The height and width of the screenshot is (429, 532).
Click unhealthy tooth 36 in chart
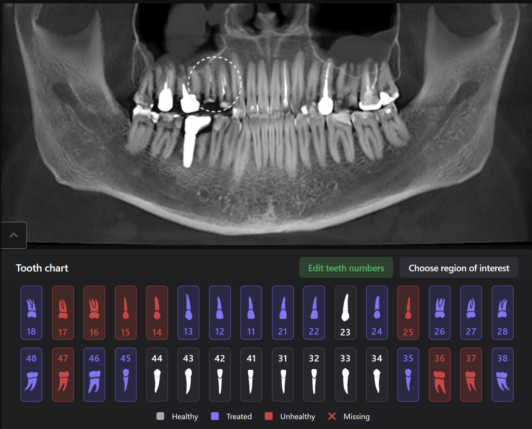click(440, 374)
